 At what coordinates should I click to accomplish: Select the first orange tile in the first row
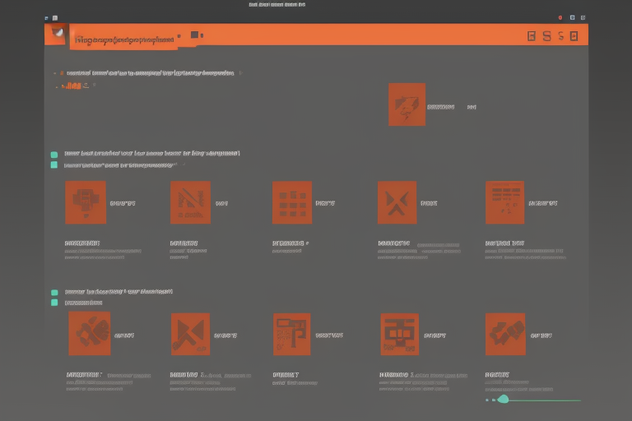(86, 202)
